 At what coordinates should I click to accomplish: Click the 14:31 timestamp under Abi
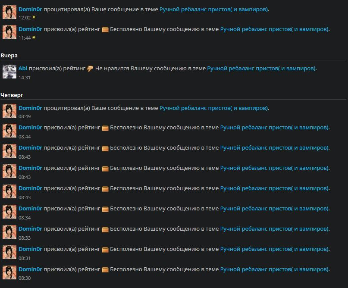coord(25,78)
